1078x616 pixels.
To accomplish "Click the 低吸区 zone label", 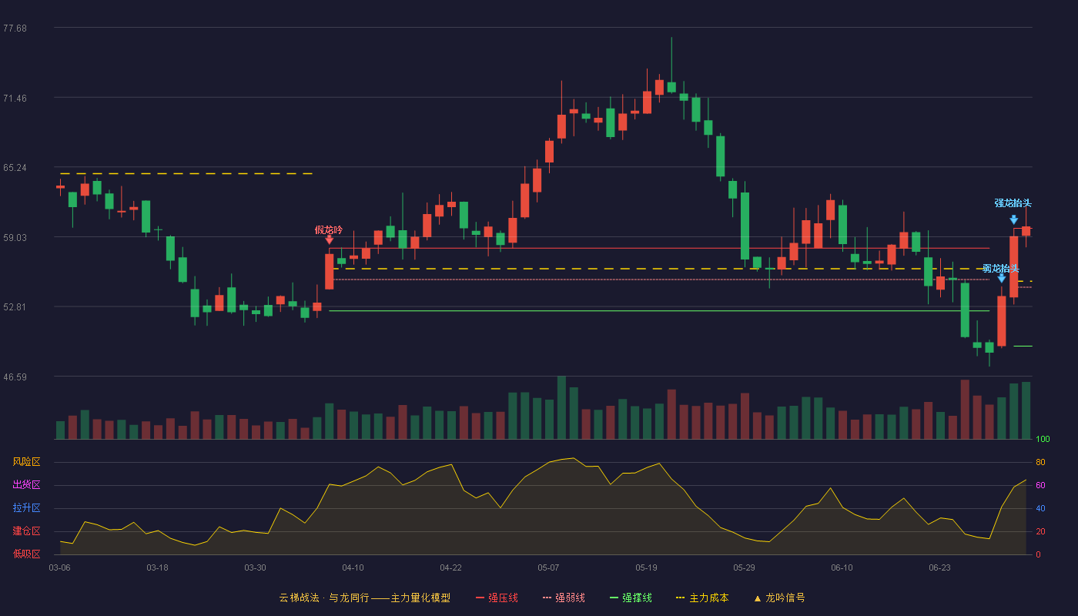I will (x=26, y=554).
